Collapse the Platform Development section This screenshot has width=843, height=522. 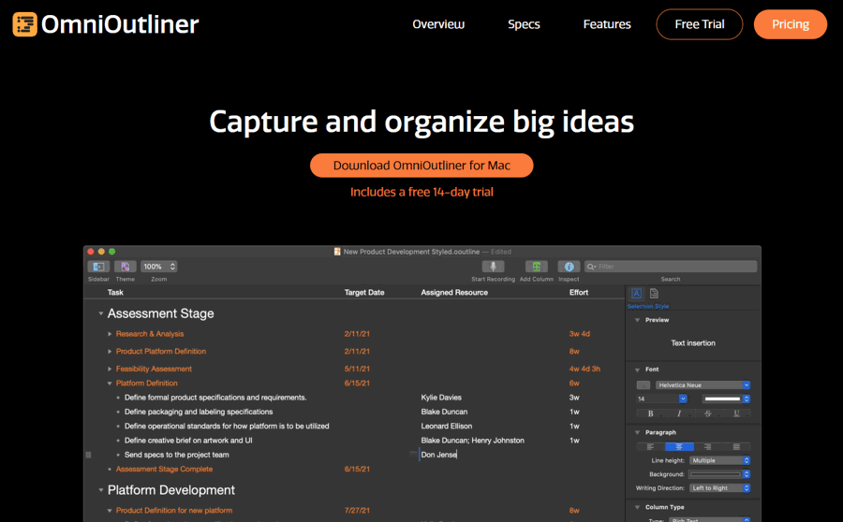click(x=100, y=490)
